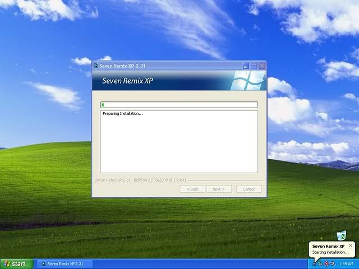The height and width of the screenshot is (269, 359).
Task: Click the installation progress bar
Action: click(179, 104)
